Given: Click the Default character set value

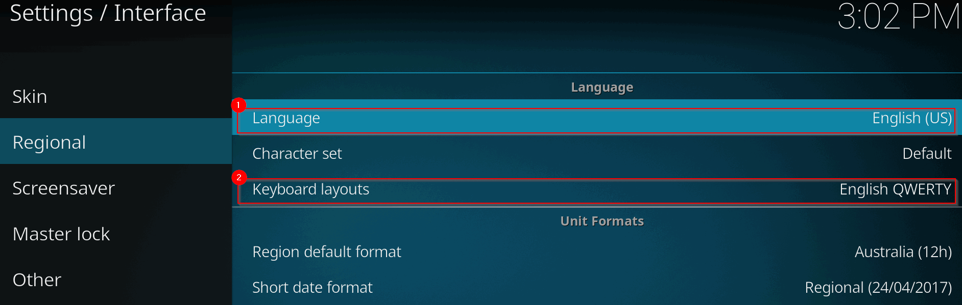Looking at the screenshot, I should click(926, 153).
